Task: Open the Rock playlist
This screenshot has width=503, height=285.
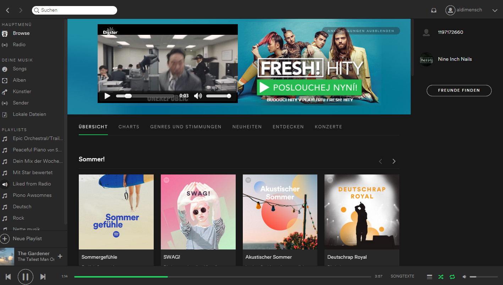Action: 18,218
